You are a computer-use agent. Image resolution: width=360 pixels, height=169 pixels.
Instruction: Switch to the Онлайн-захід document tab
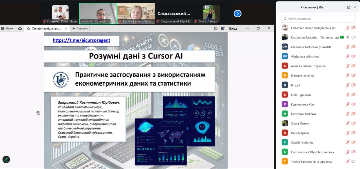click(46, 29)
